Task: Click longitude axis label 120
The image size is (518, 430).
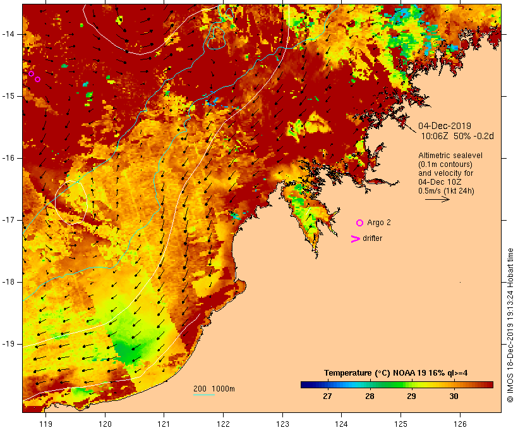Action: pos(105,424)
